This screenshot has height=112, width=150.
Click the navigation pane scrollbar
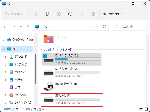[x=35, y=69]
